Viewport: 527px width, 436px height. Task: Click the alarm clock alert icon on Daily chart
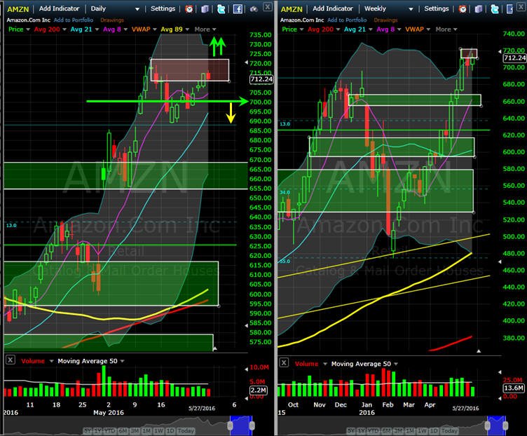click(x=189, y=9)
